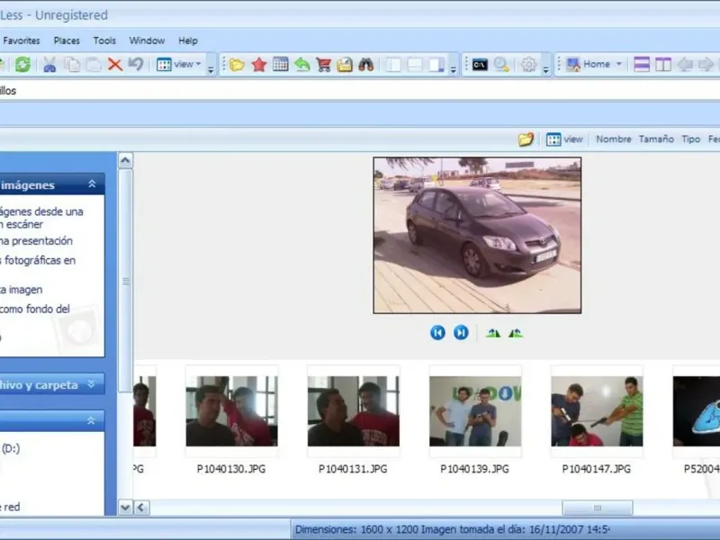Collapse the imágenes task panel

[x=92, y=184]
